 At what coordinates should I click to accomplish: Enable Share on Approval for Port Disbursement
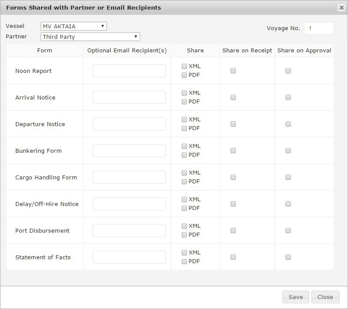pyautogui.click(x=288, y=230)
